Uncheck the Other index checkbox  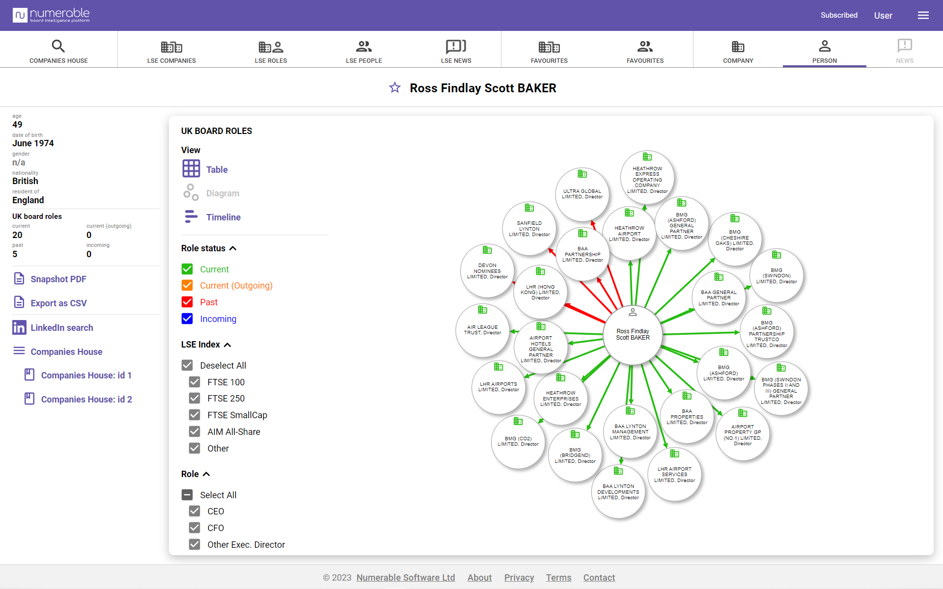coord(194,448)
